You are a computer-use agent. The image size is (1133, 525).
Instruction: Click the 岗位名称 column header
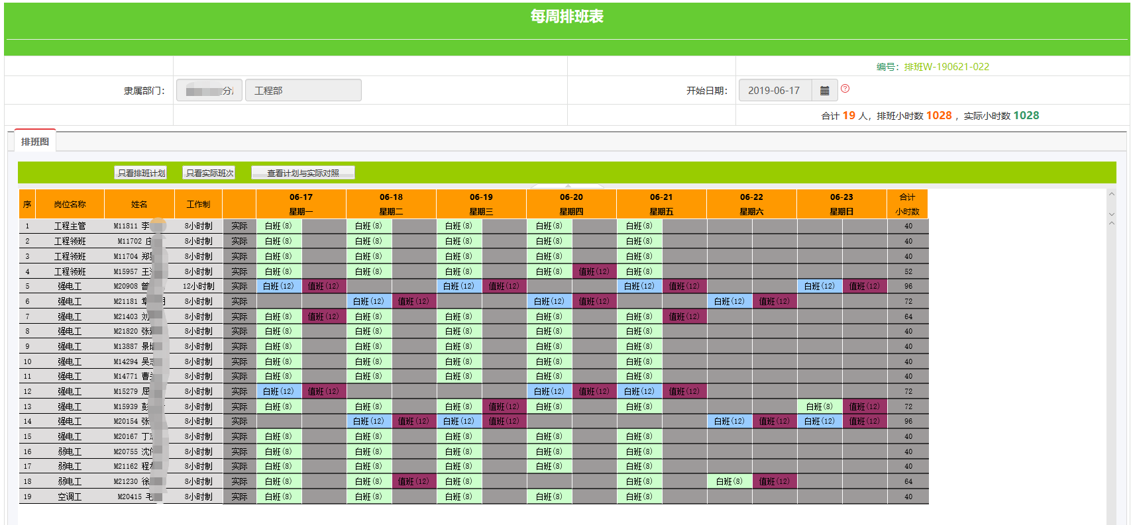point(70,204)
